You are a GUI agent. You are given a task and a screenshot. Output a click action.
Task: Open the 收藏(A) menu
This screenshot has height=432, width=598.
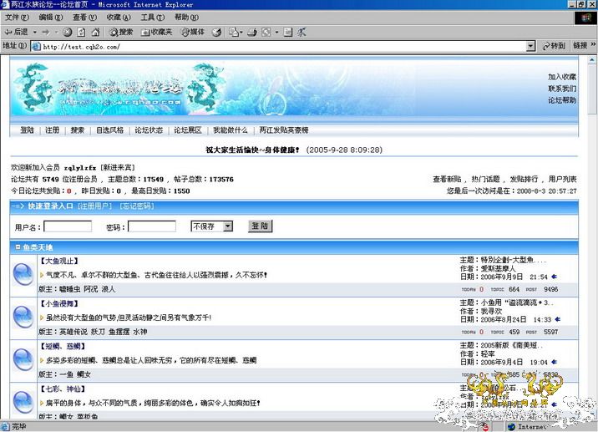119,18
